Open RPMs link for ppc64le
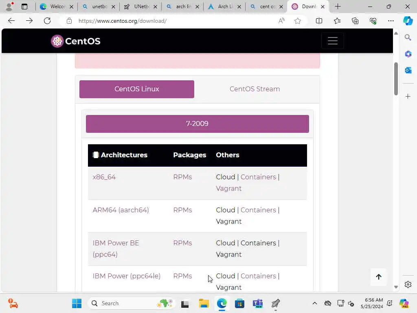The image size is (417, 313). [x=182, y=276]
